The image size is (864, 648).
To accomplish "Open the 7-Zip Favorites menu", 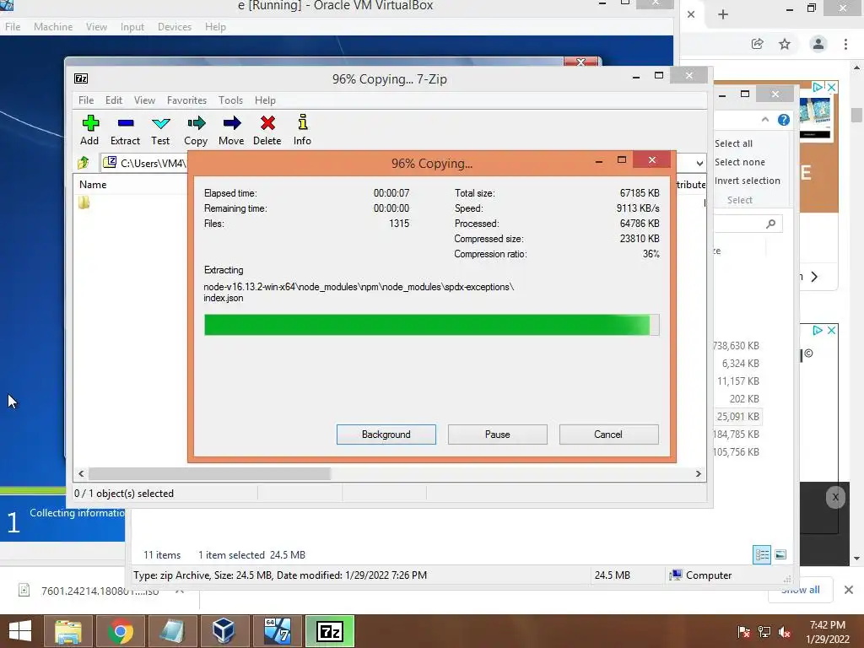I will coord(186,100).
